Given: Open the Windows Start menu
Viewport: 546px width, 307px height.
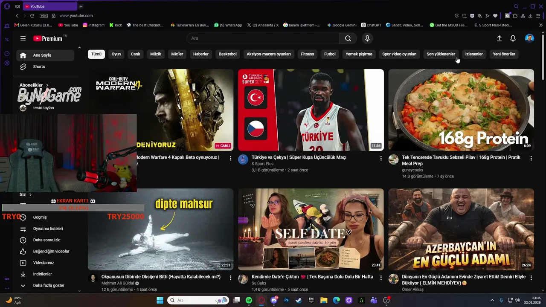Looking at the screenshot, I should click(x=160, y=300).
